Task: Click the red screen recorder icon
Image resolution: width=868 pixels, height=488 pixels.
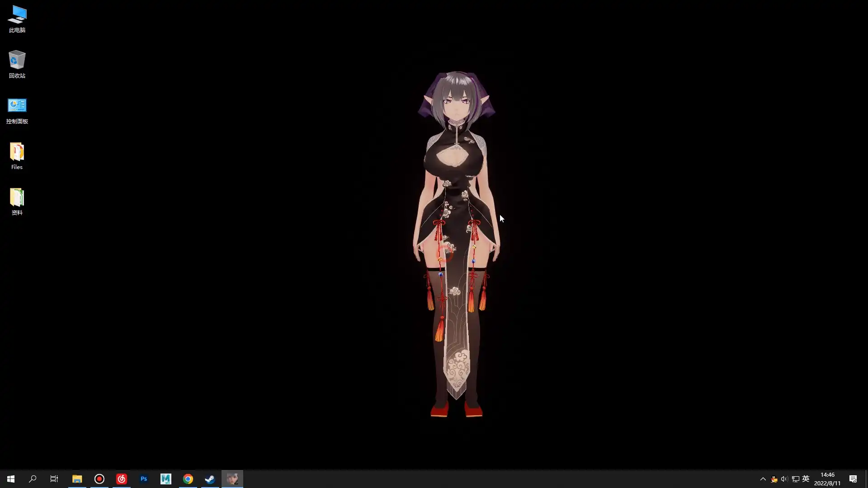Action: point(99,479)
